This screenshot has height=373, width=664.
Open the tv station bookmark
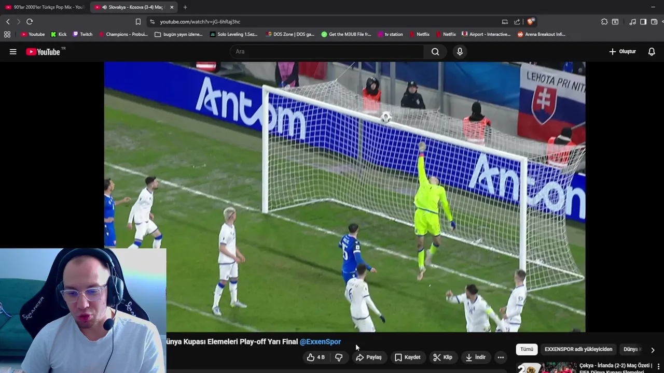390,34
